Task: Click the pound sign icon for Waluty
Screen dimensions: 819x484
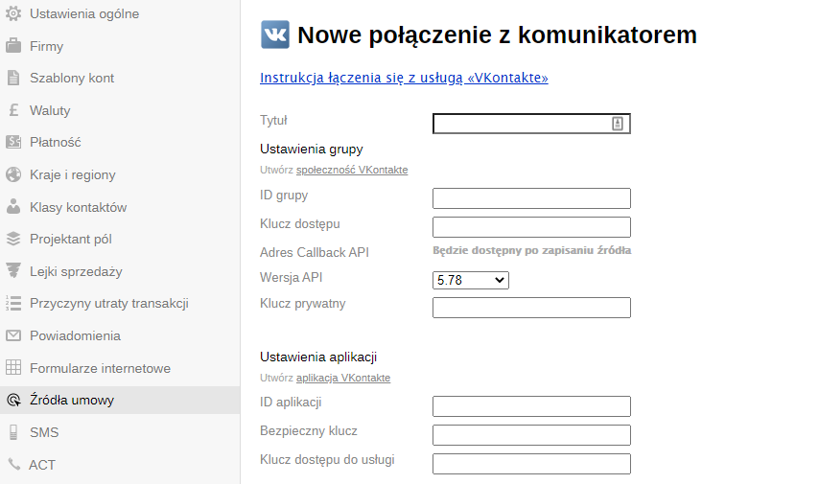Action: [x=13, y=110]
